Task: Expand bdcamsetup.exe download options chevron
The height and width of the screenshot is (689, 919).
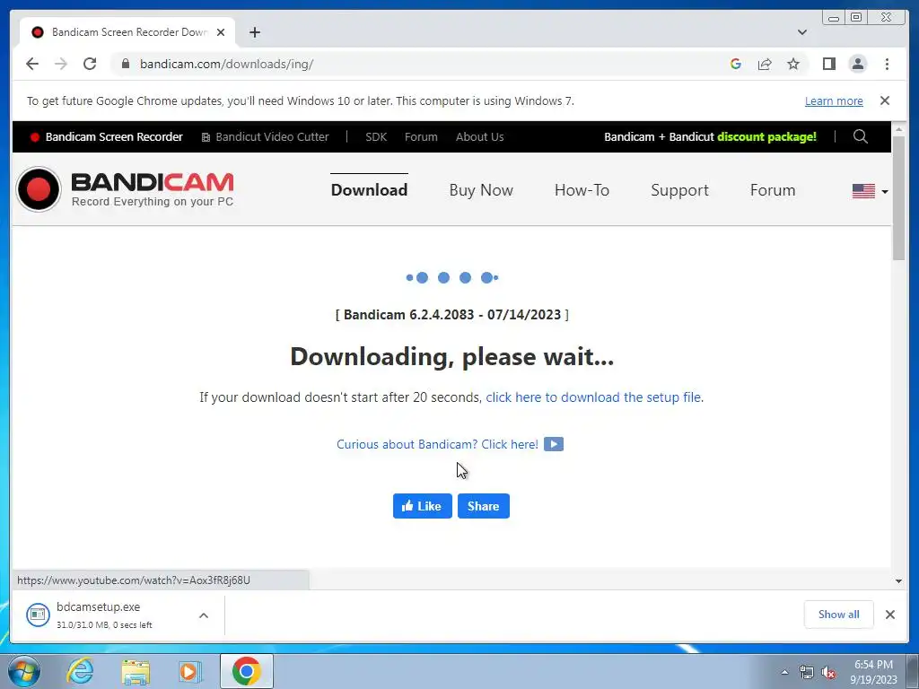Action: (x=204, y=615)
